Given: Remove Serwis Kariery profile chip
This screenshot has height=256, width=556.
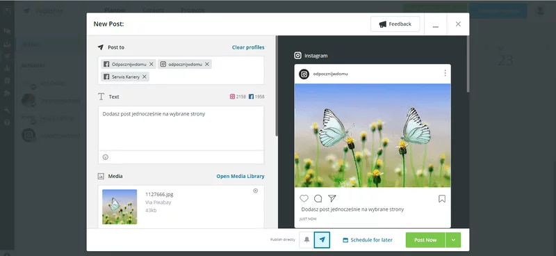Looking at the screenshot, I should point(145,77).
